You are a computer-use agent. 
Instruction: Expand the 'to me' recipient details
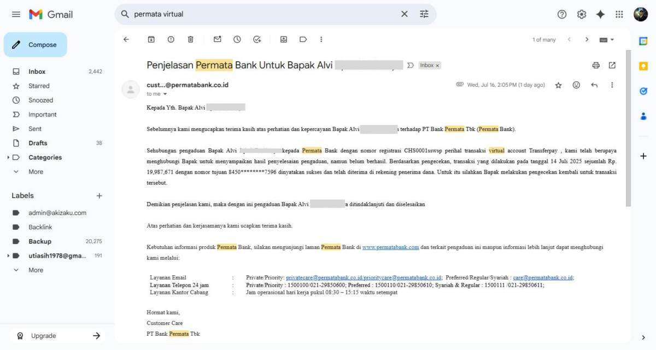(165, 94)
